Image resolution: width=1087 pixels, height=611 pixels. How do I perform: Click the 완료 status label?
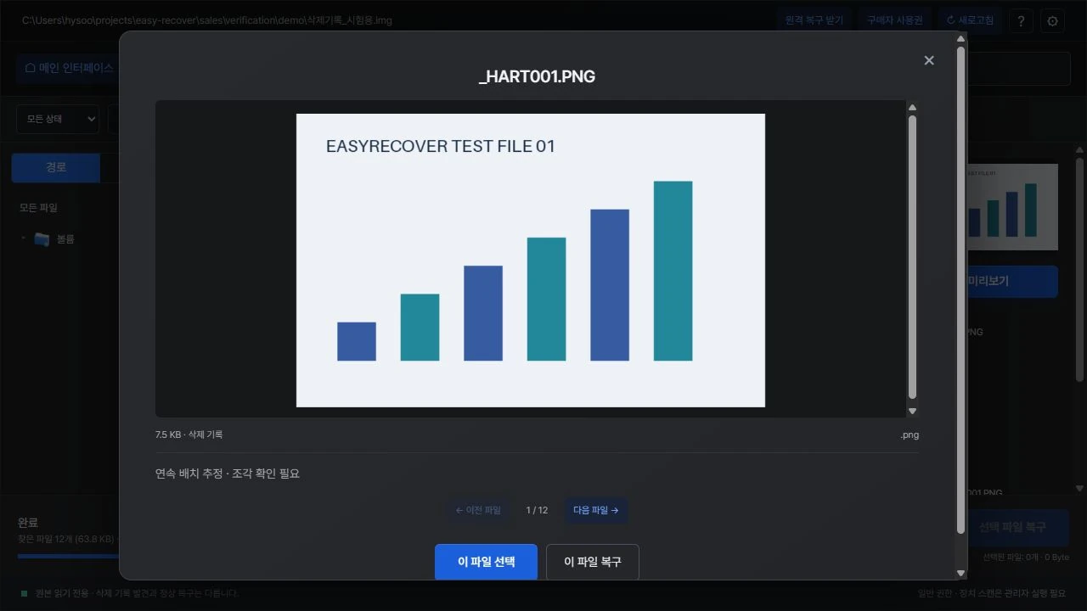click(x=28, y=523)
